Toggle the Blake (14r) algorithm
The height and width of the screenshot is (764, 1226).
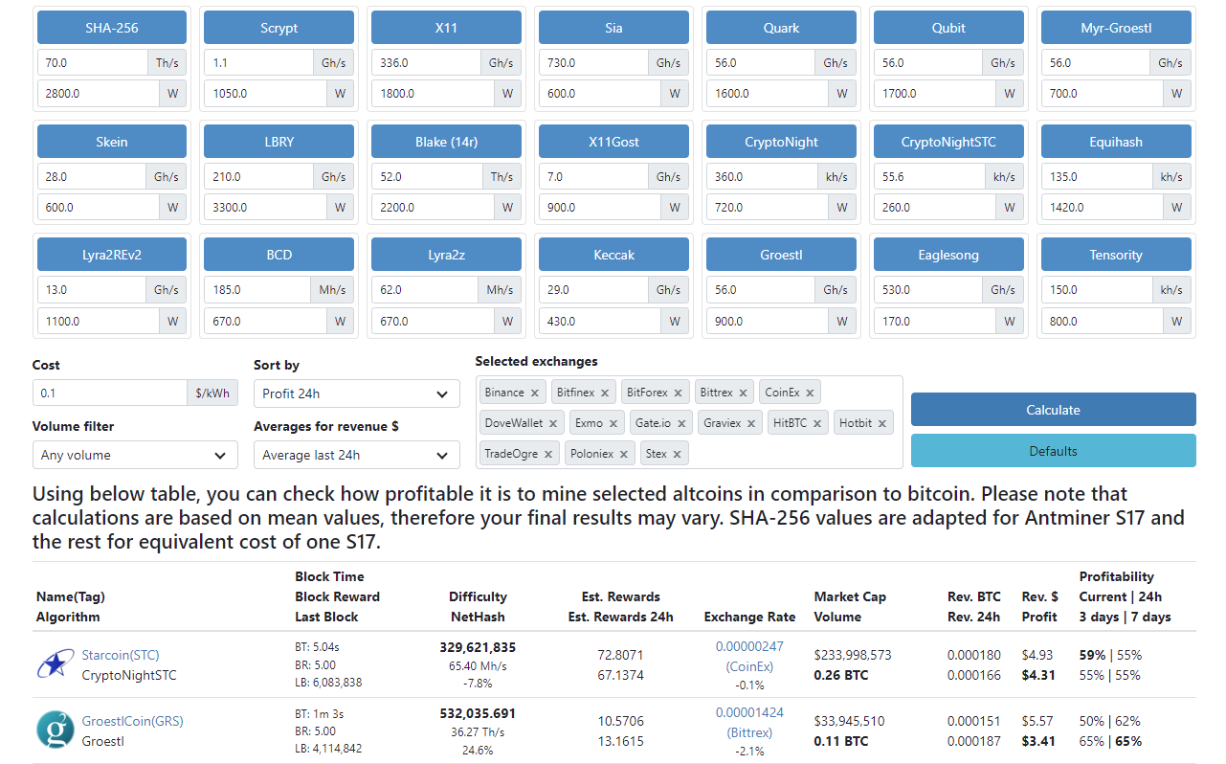coord(446,142)
